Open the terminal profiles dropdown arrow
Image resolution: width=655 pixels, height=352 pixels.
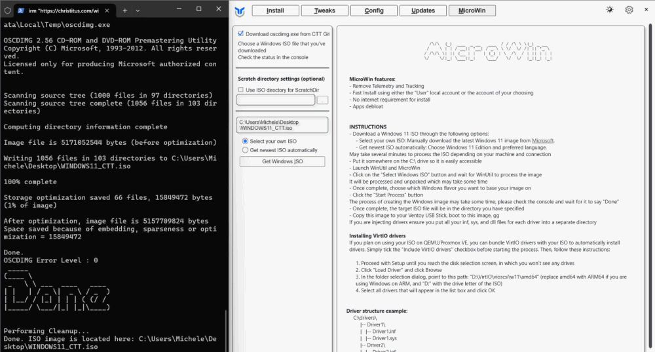(x=138, y=10)
